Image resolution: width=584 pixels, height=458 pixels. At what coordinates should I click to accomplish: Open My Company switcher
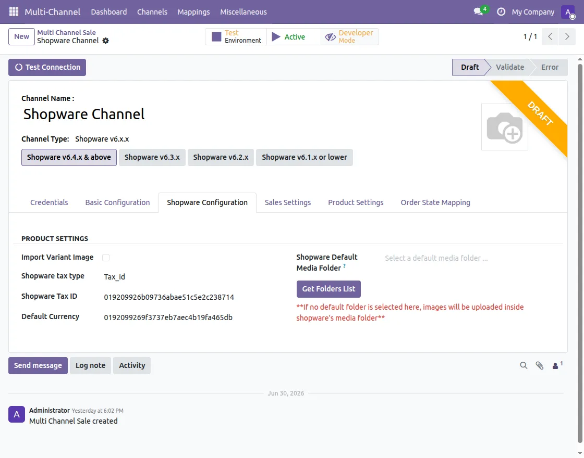pos(533,12)
